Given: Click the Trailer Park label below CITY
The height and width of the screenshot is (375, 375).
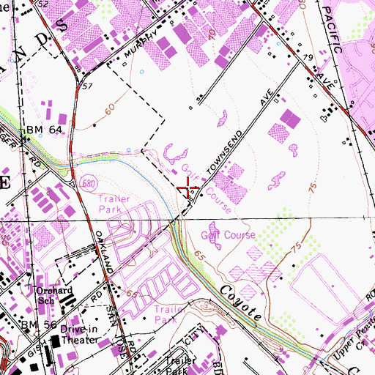Looking at the screenshot, I should coord(181,365).
